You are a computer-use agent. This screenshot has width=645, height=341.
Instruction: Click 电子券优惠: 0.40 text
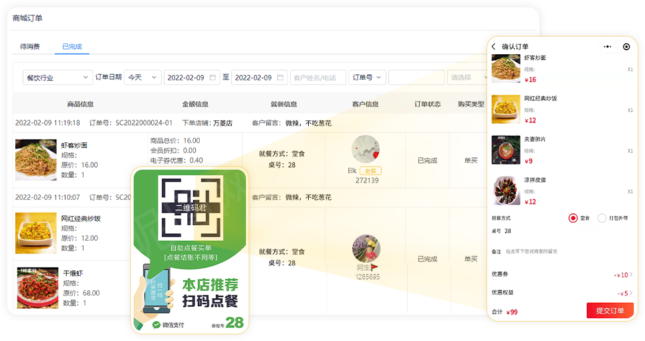click(x=176, y=160)
